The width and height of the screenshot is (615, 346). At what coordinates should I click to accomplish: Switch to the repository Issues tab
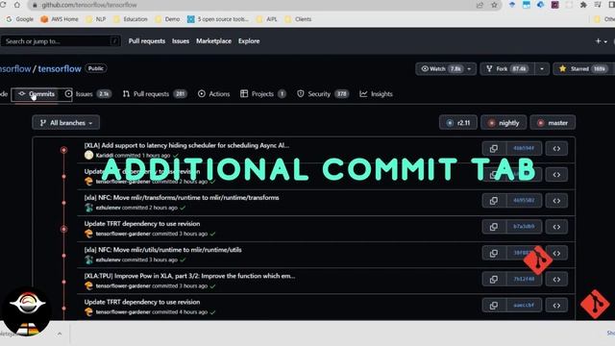(88, 94)
